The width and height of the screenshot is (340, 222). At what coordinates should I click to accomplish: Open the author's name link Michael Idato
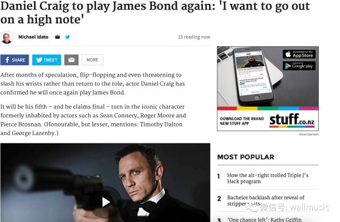33,37
